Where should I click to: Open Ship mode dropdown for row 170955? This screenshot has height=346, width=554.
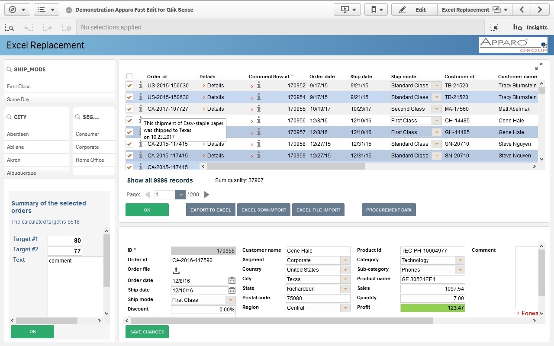437,109
